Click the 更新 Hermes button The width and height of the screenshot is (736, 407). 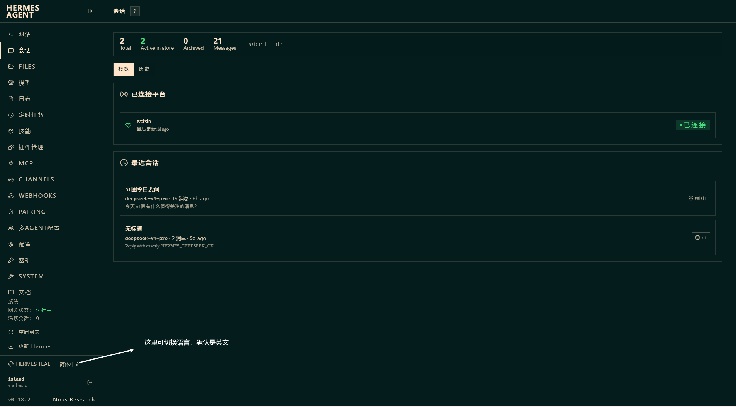click(30, 346)
